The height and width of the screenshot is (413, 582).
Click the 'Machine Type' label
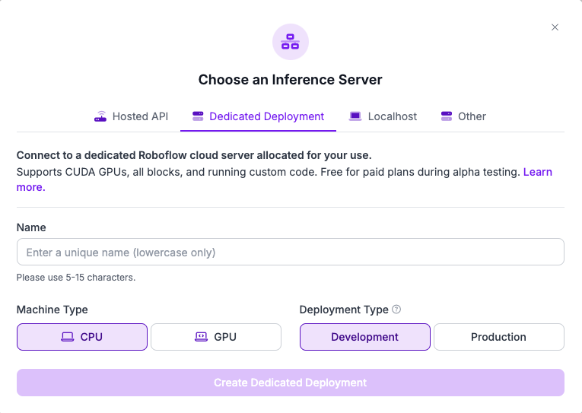coord(52,310)
